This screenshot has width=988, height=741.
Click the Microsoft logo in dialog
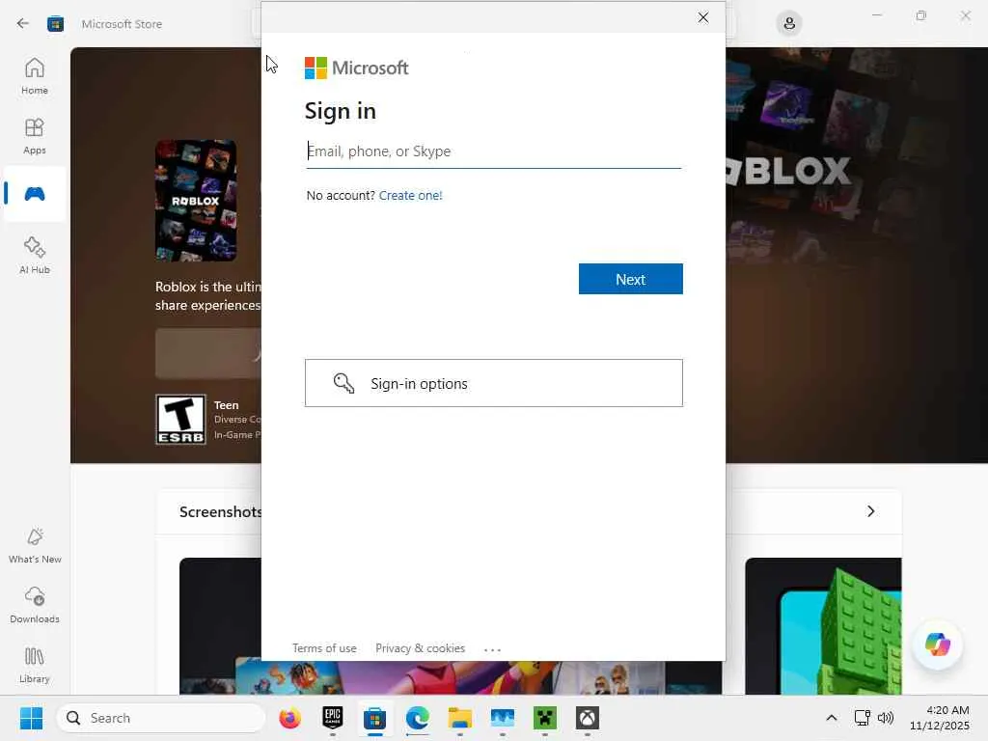(357, 68)
